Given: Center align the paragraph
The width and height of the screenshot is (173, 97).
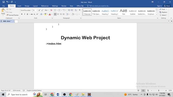Looking at the screenshot, I should 58,14.
